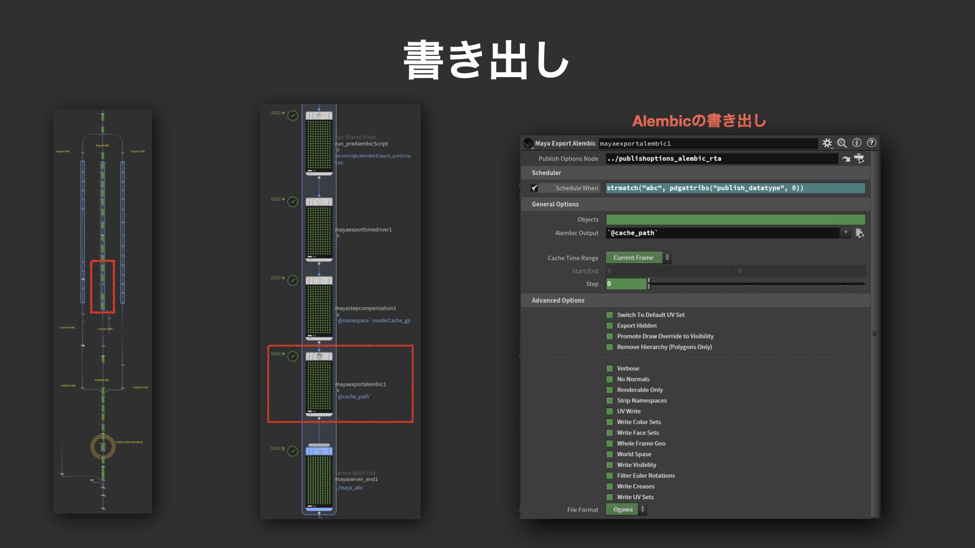Toggle Strip Namespaces checkbox

(x=609, y=400)
